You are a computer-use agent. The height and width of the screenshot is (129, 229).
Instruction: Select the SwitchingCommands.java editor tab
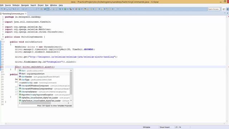click(13, 14)
